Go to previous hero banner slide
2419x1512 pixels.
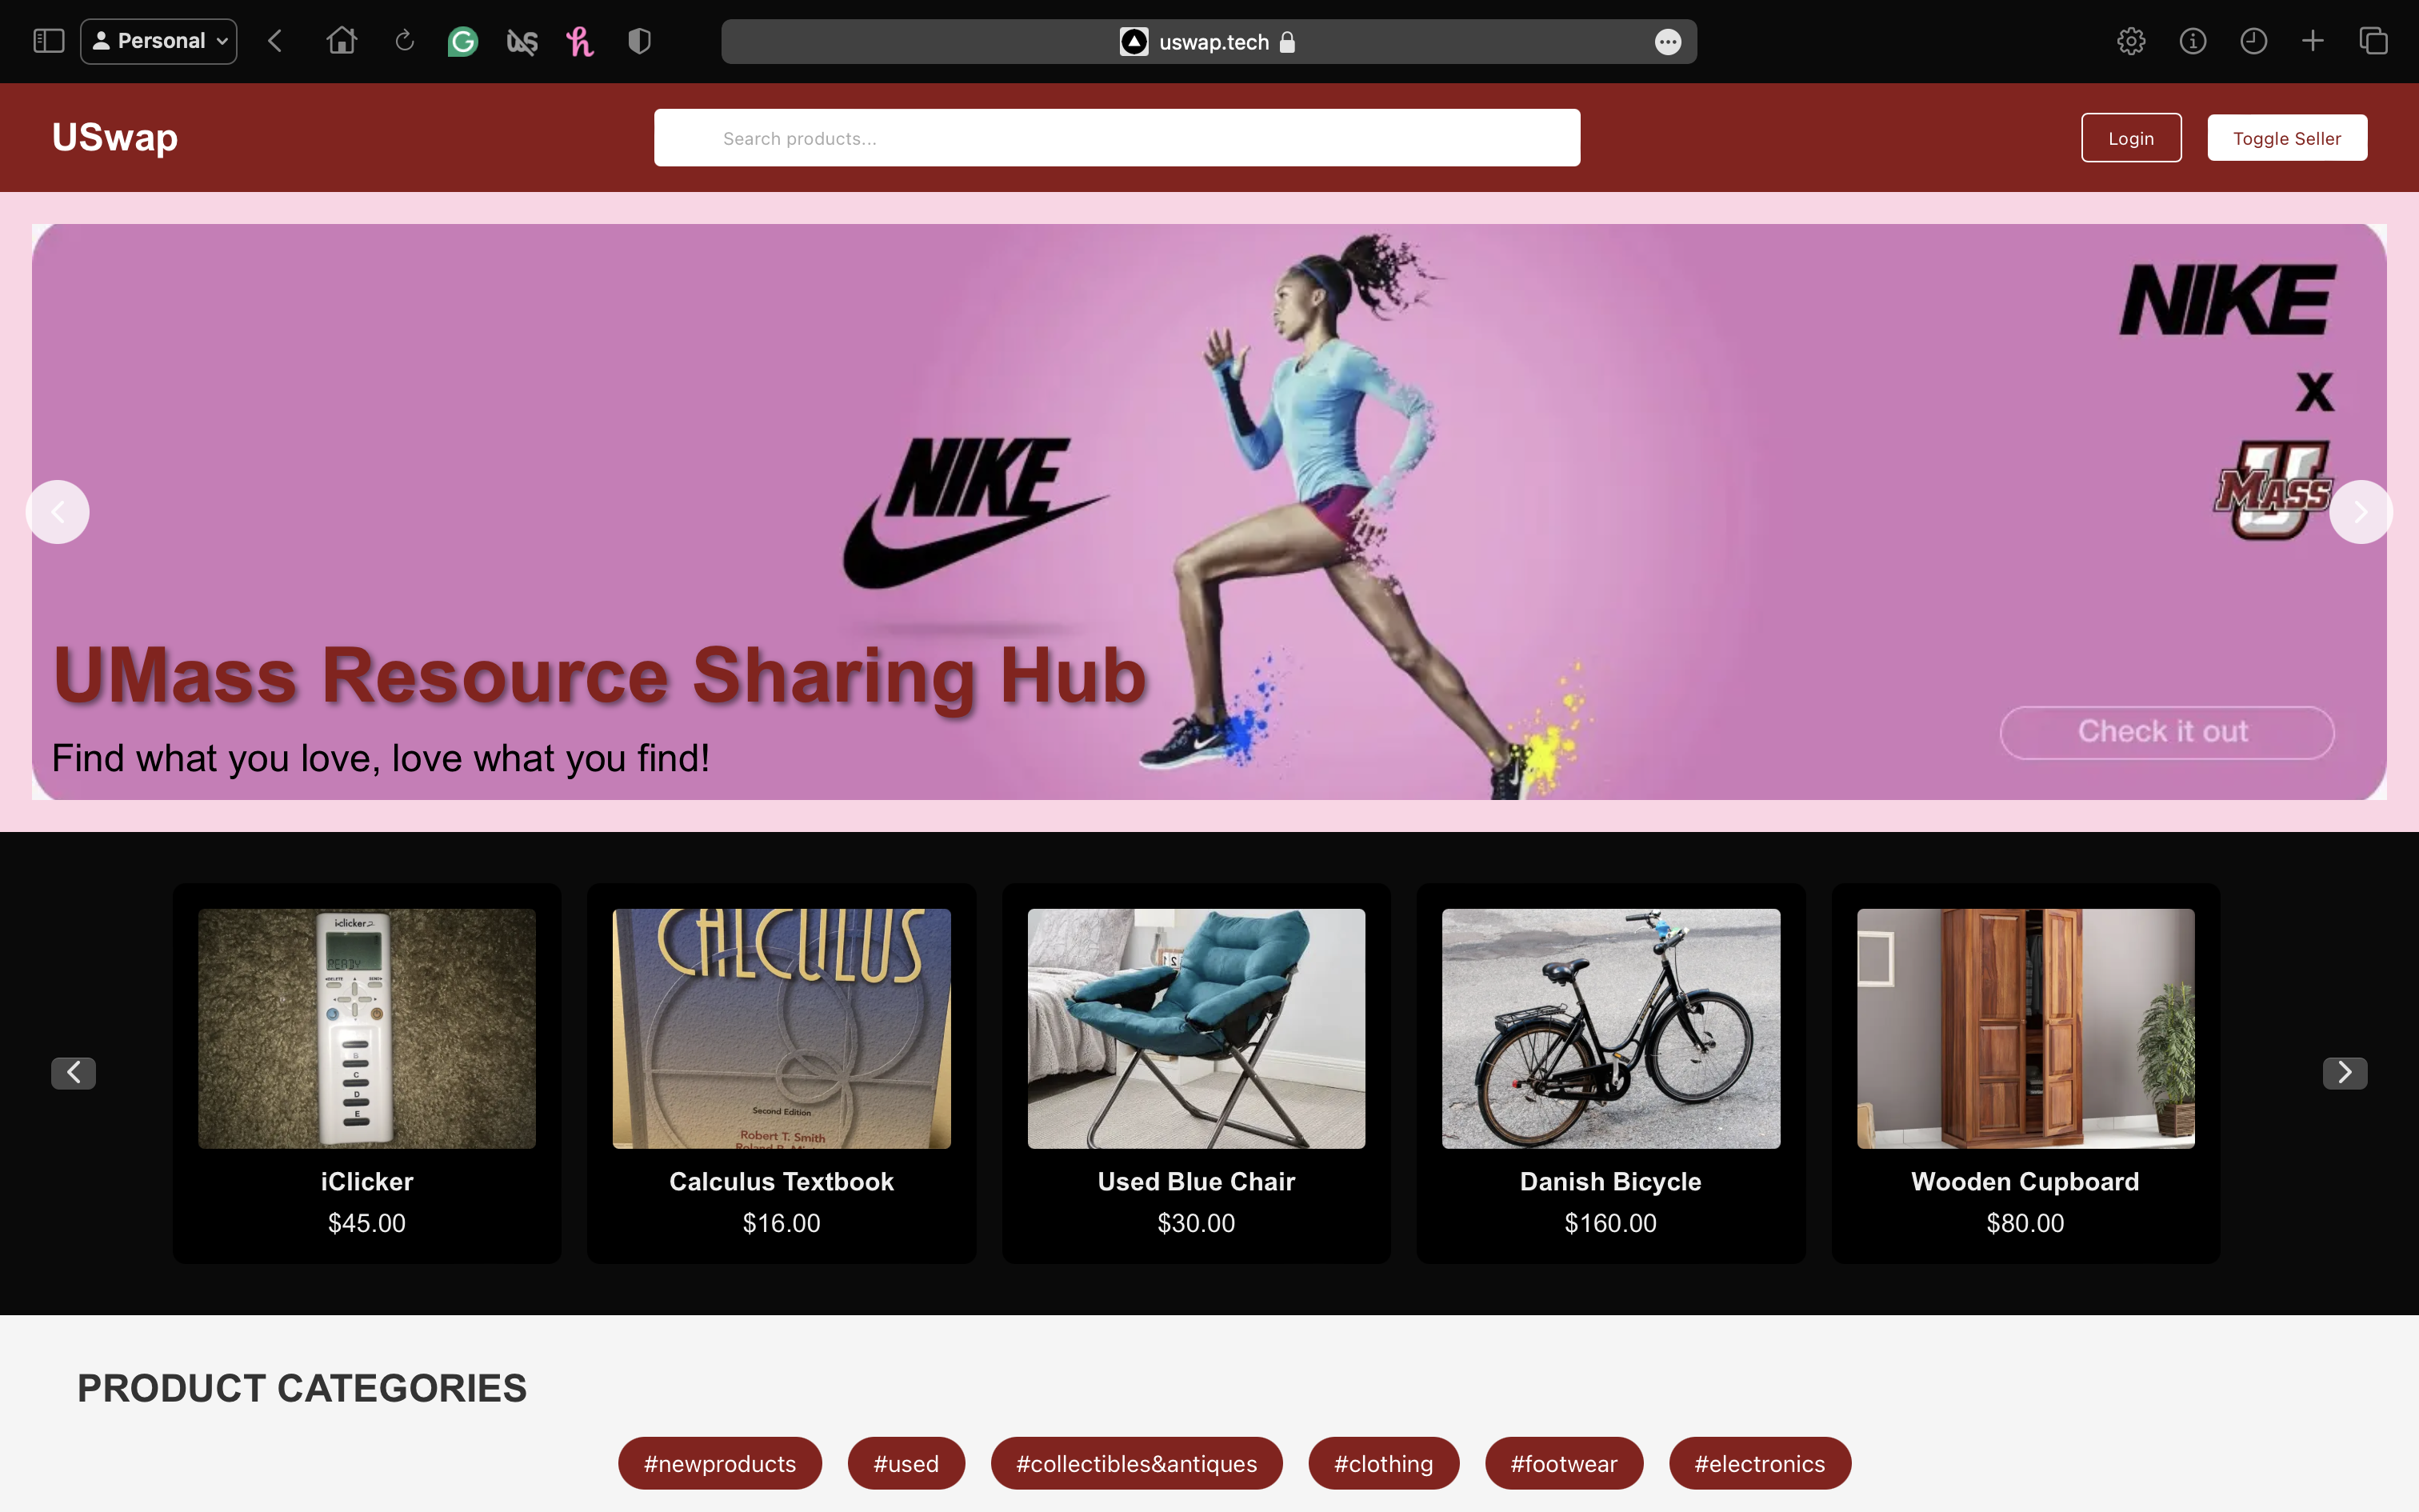58,512
